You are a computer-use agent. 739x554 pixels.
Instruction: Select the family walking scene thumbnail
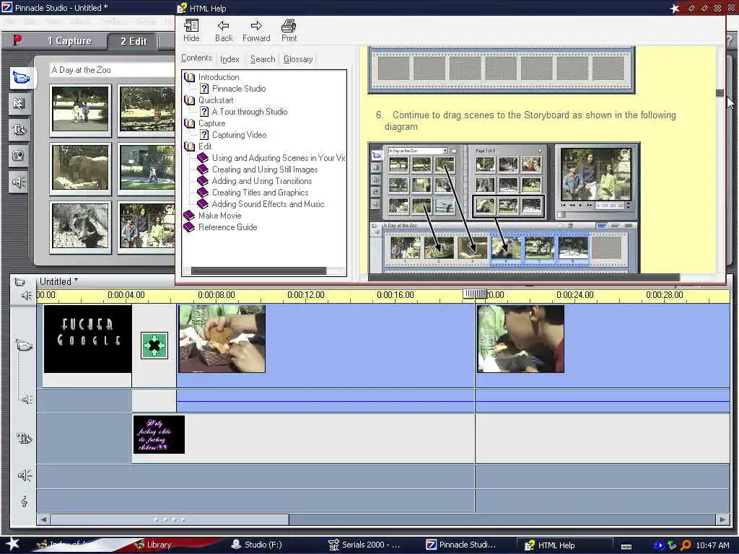click(80, 110)
